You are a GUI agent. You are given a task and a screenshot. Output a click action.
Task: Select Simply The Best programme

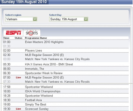coord(35,105)
